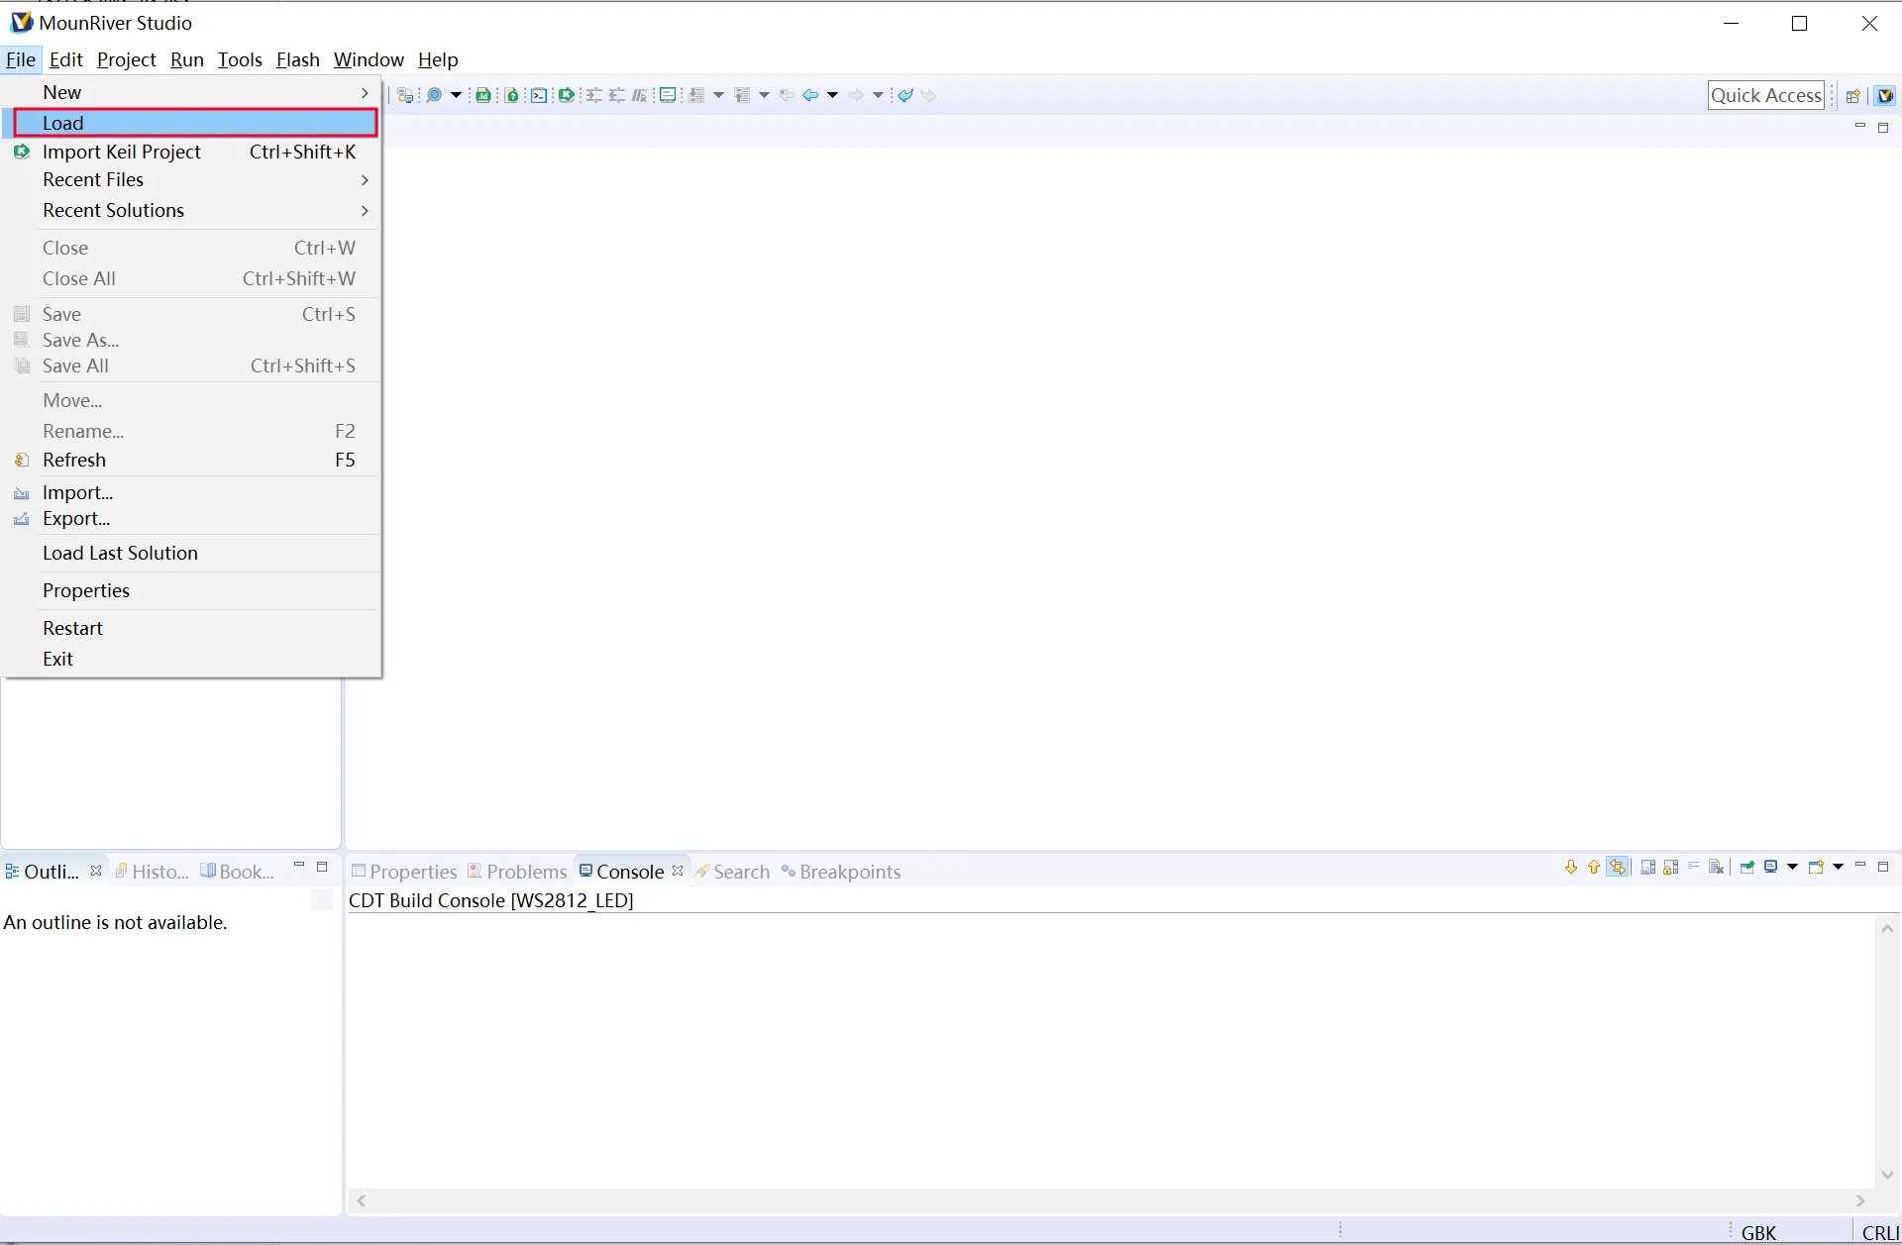Click the up arrow previous error icon
The width and height of the screenshot is (1902, 1245).
point(1594,868)
